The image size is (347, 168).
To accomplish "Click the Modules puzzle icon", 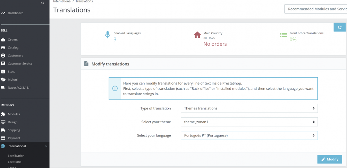I will [x=3, y=114].
